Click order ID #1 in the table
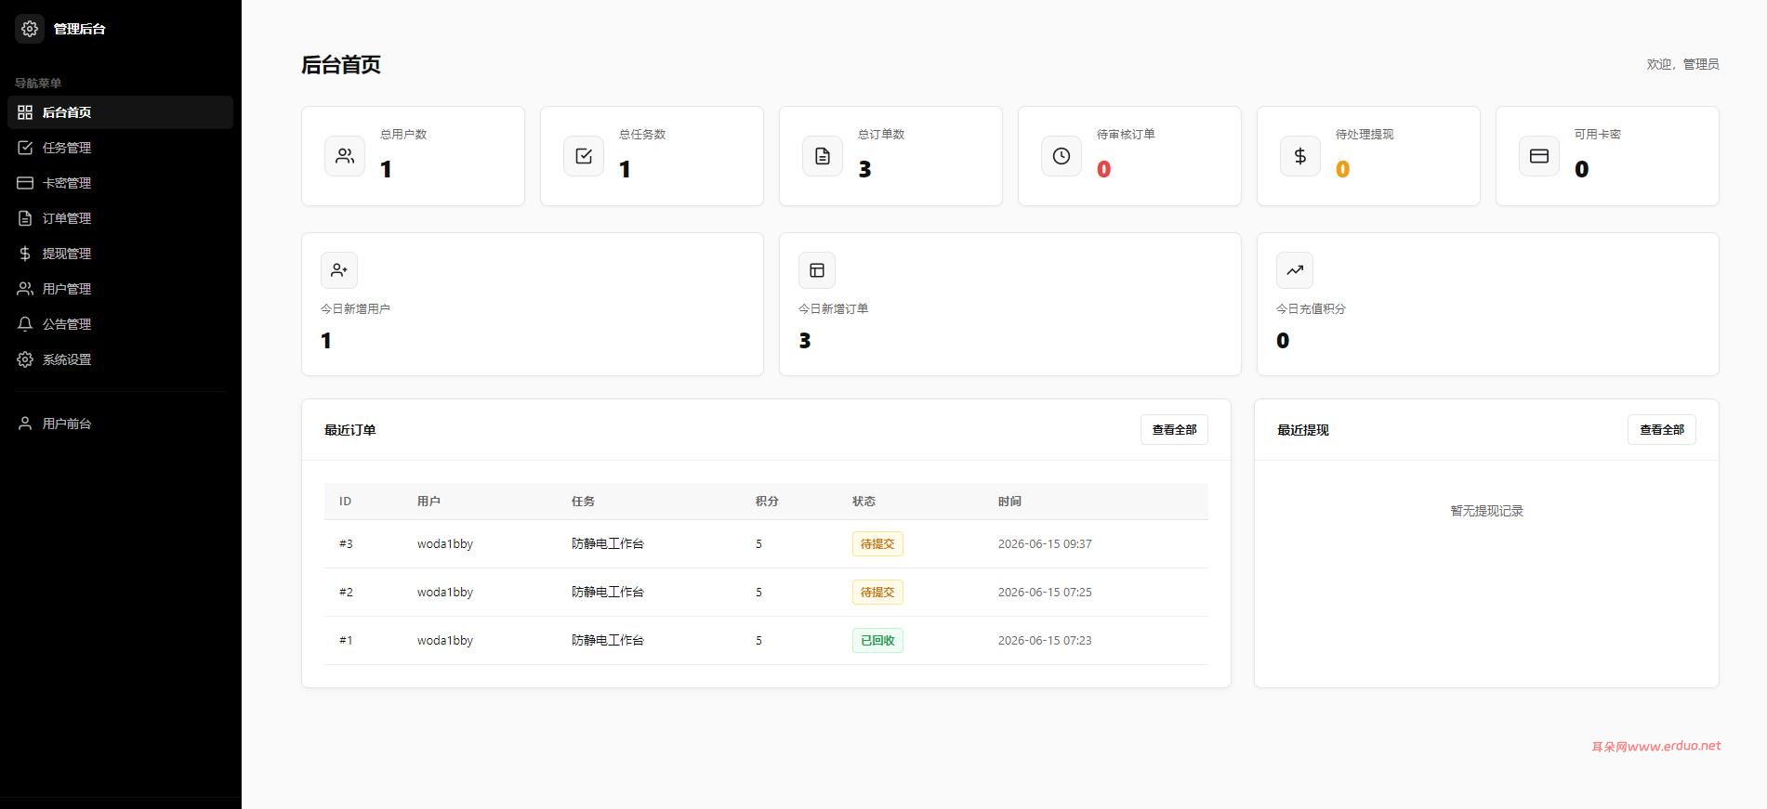Viewport: 1767px width, 809px height. point(346,641)
